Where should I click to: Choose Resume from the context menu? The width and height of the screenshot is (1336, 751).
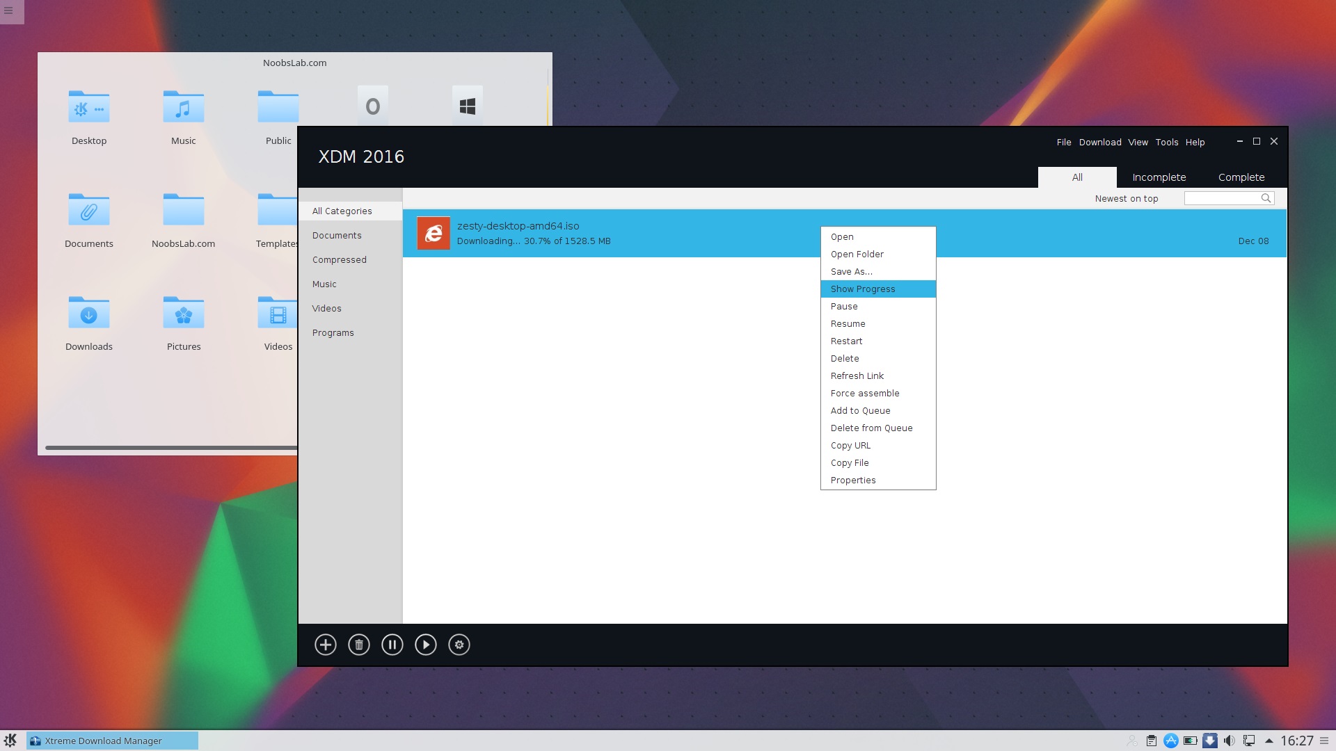coord(878,324)
